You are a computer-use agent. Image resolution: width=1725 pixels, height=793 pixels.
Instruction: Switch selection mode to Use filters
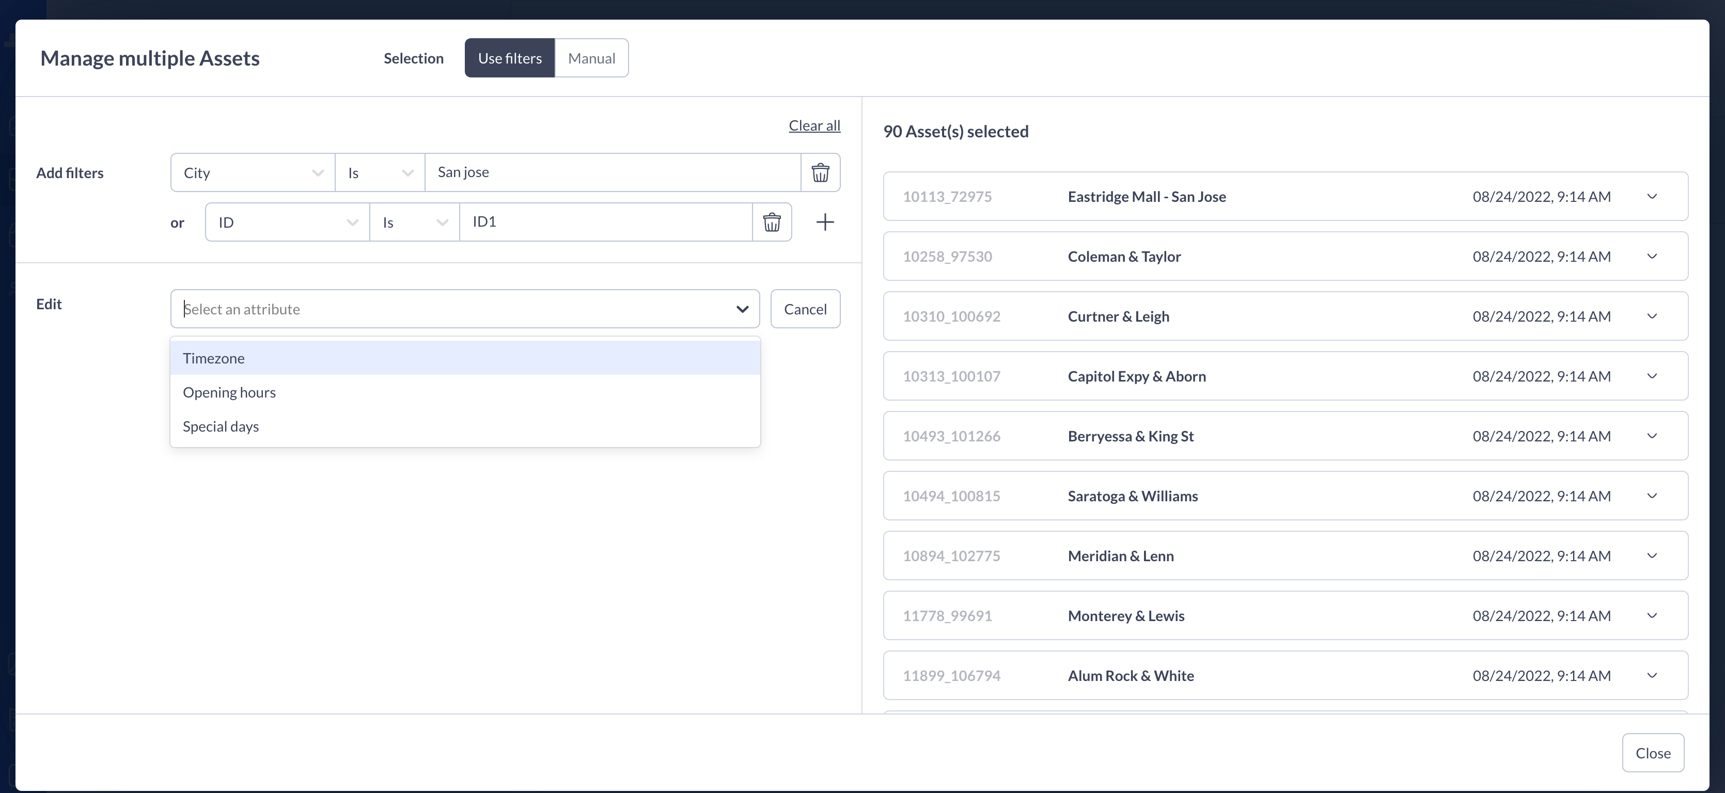tap(509, 58)
